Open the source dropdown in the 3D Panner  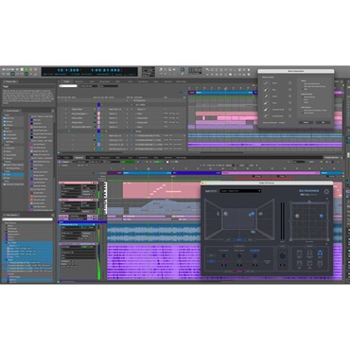tap(240, 191)
